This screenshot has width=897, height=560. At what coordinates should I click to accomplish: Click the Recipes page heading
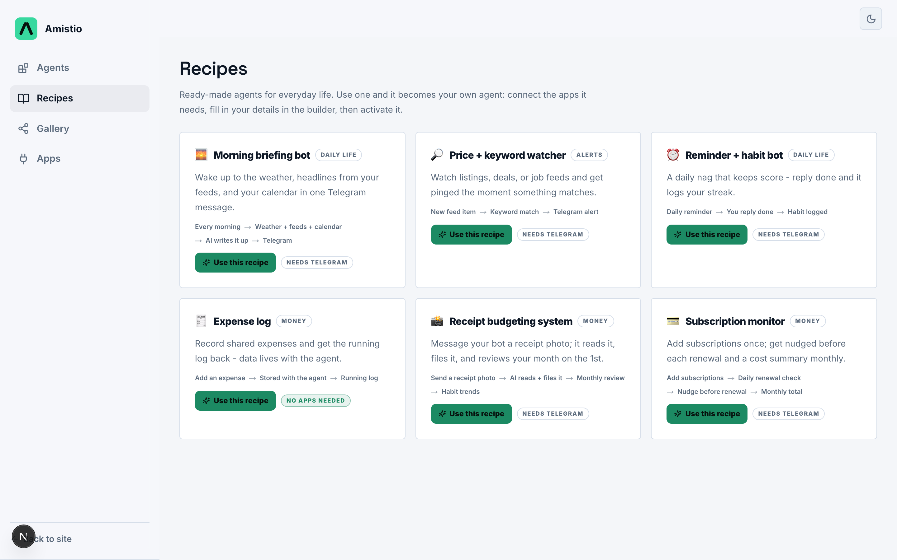213,68
